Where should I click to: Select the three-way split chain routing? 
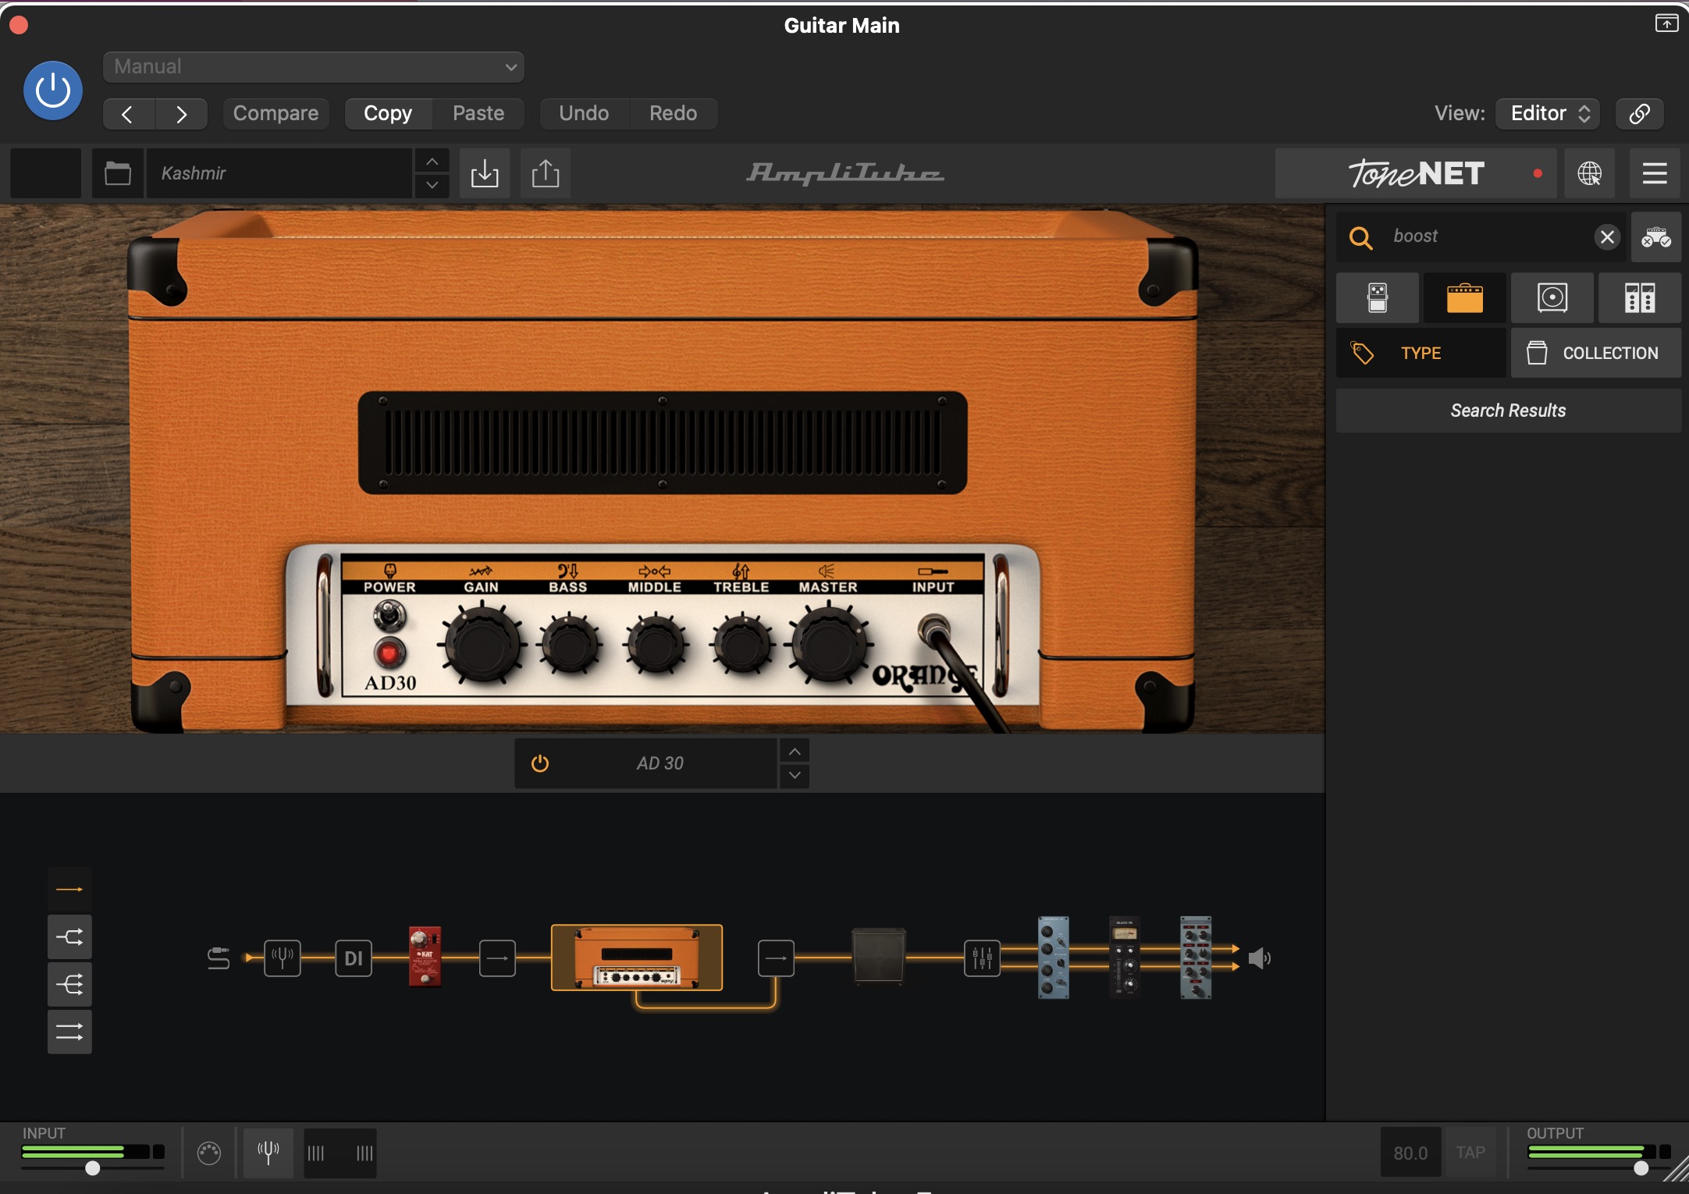pos(69,985)
